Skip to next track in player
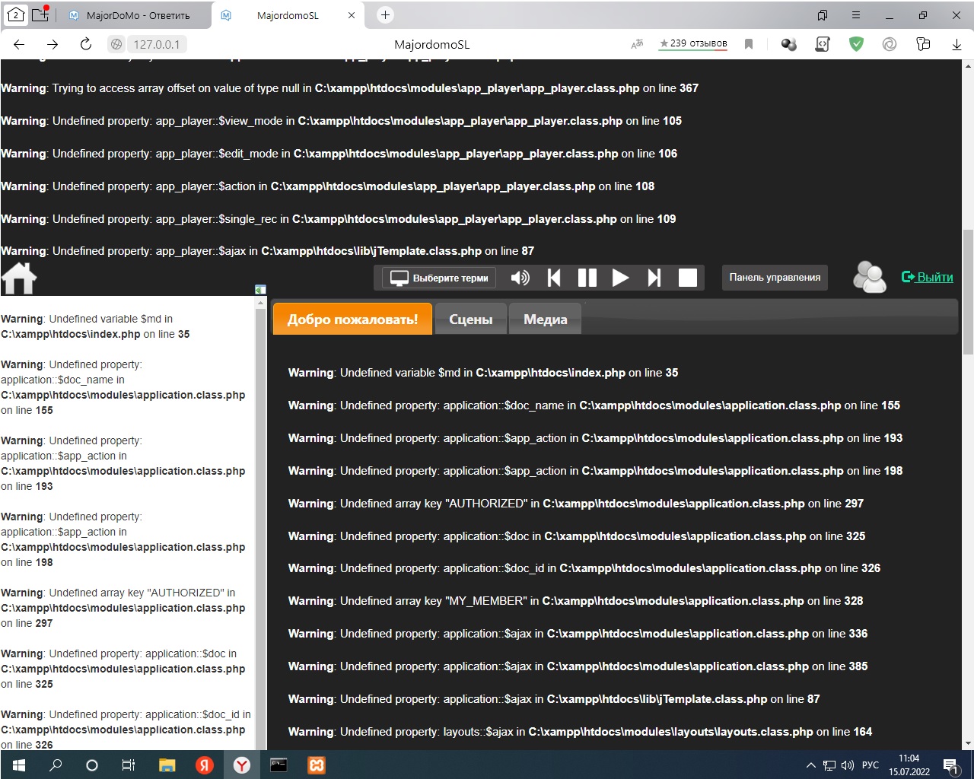The height and width of the screenshot is (779, 974). (654, 278)
